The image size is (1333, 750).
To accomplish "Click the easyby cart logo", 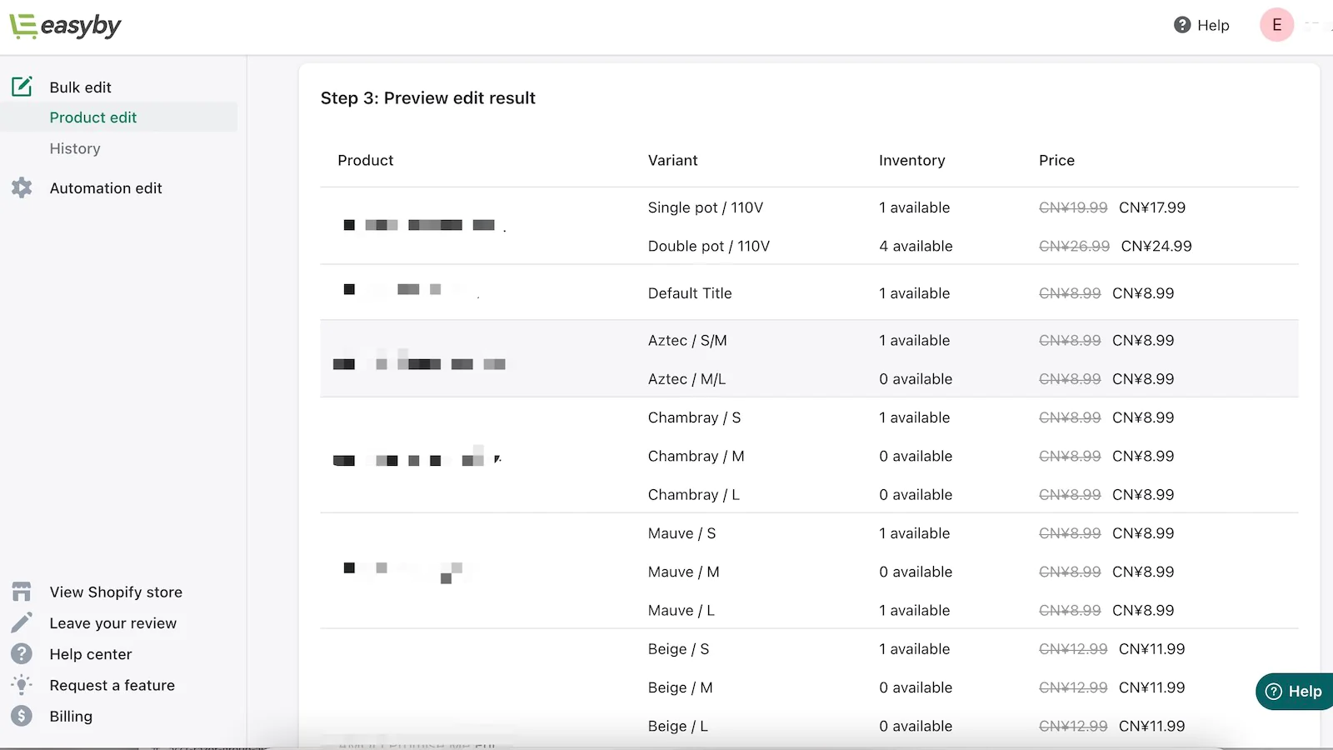I will (x=65, y=26).
